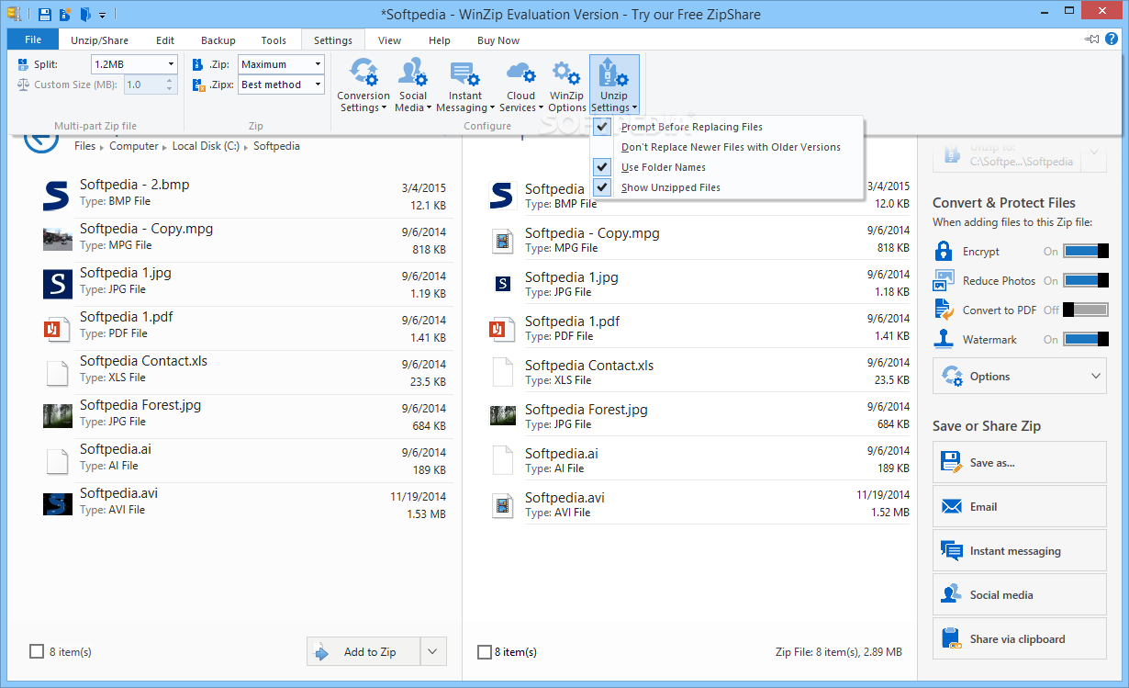Viewport: 1129px width, 688px height.
Task: Click the Social media share button
Action: [x=1020, y=594]
